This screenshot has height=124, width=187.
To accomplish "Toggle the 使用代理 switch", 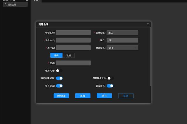I will point(59,71).
